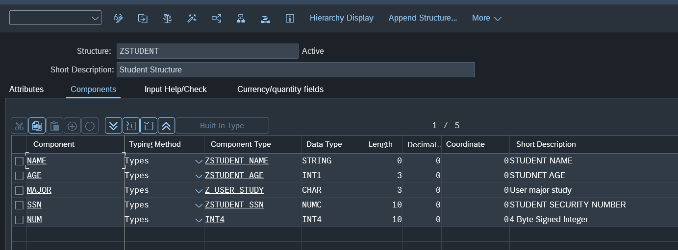
Task: Click the scales Check icon
Action: point(167,18)
